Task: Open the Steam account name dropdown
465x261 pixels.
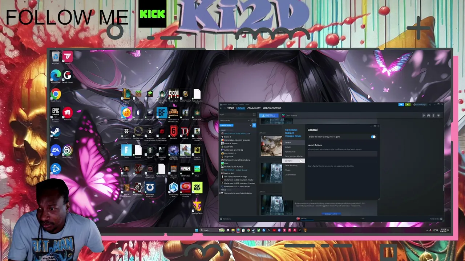Action: (421, 104)
